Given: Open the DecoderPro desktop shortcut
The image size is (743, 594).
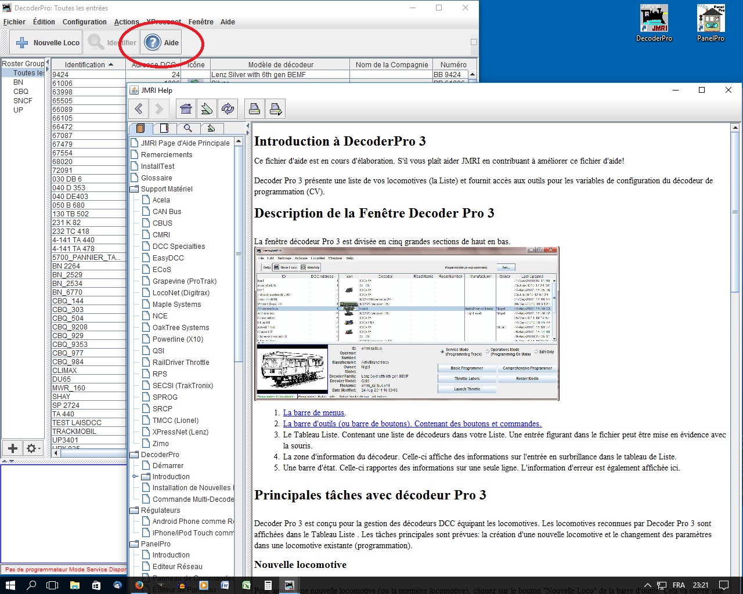Looking at the screenshot, I should point(654,23).
